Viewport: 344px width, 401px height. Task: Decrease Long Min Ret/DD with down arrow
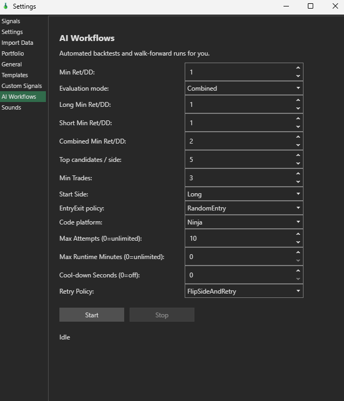tap(298, 108)
